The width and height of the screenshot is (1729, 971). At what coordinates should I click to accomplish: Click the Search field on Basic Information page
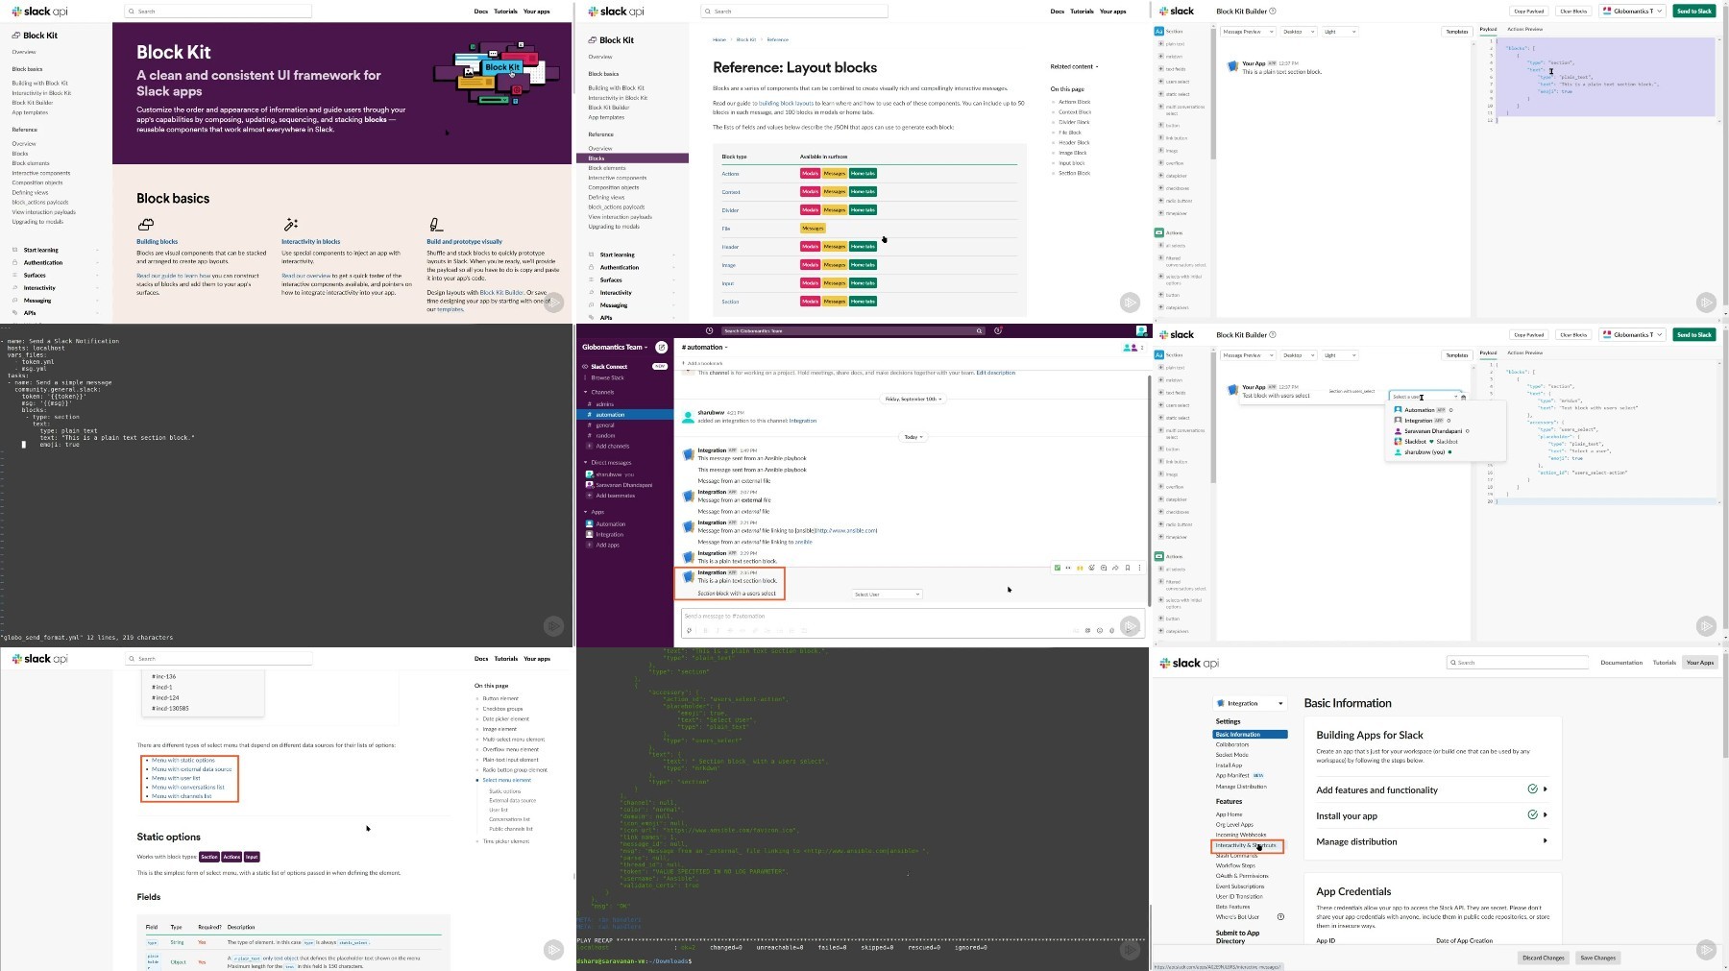[x=1518, y=663]
